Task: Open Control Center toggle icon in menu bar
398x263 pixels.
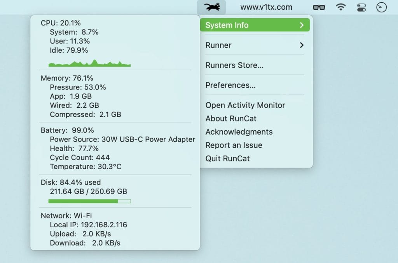Action: pos(361,7)
